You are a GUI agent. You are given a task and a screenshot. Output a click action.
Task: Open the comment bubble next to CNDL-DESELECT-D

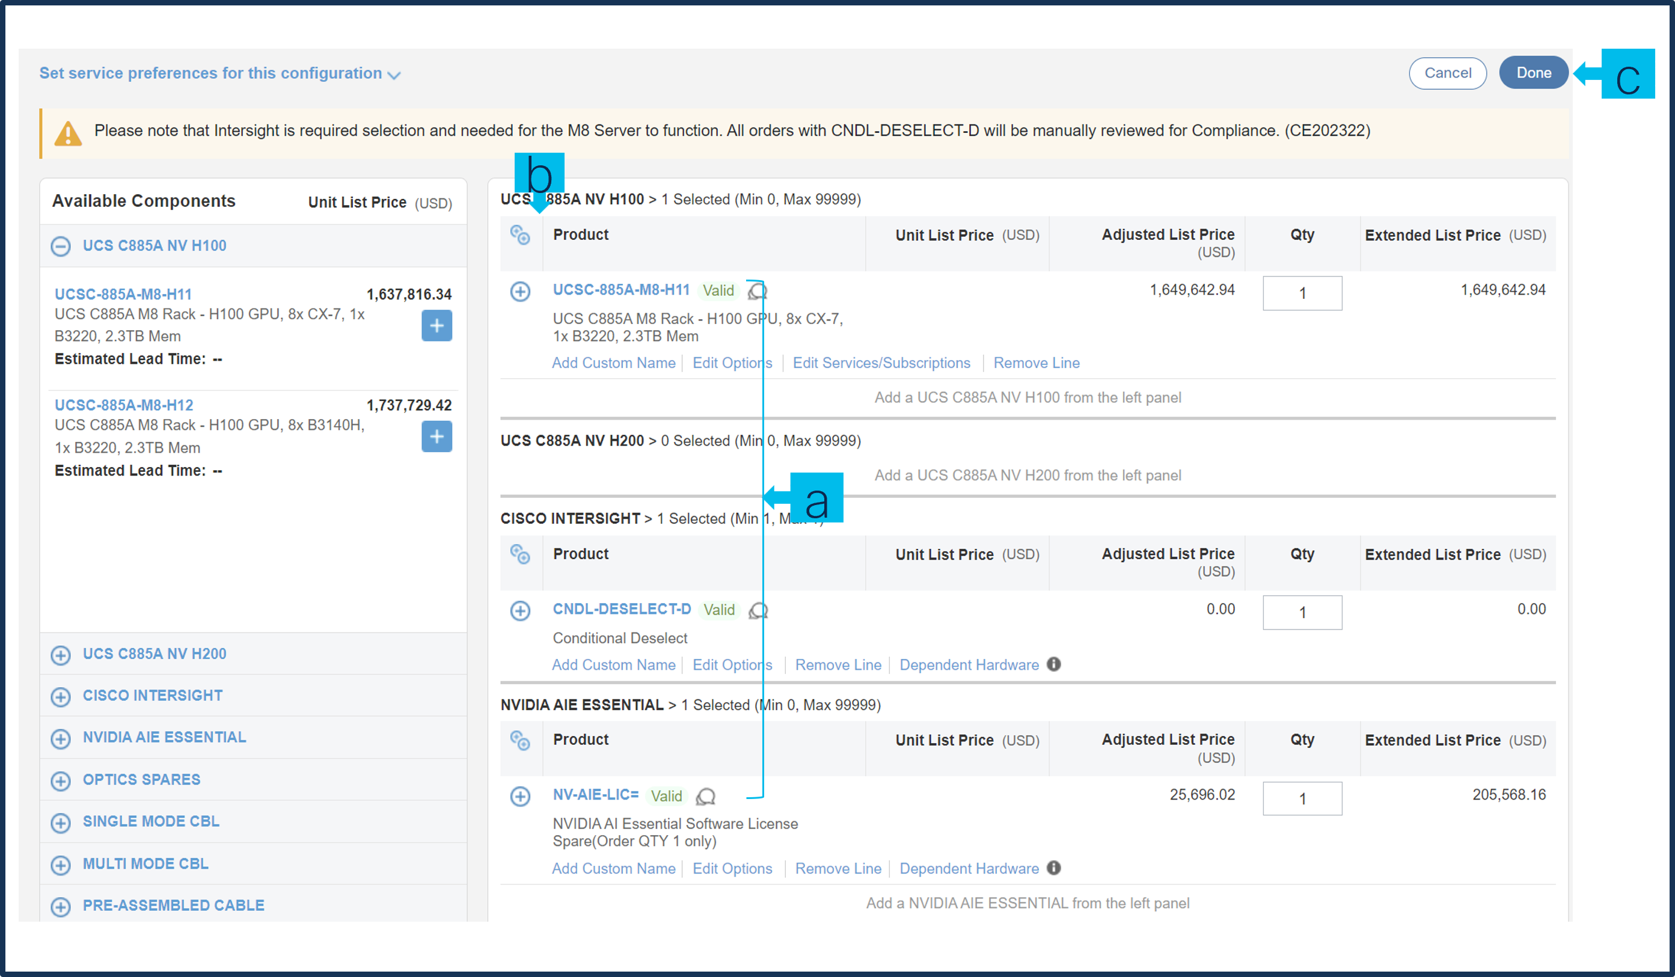(x=758, y=610)
